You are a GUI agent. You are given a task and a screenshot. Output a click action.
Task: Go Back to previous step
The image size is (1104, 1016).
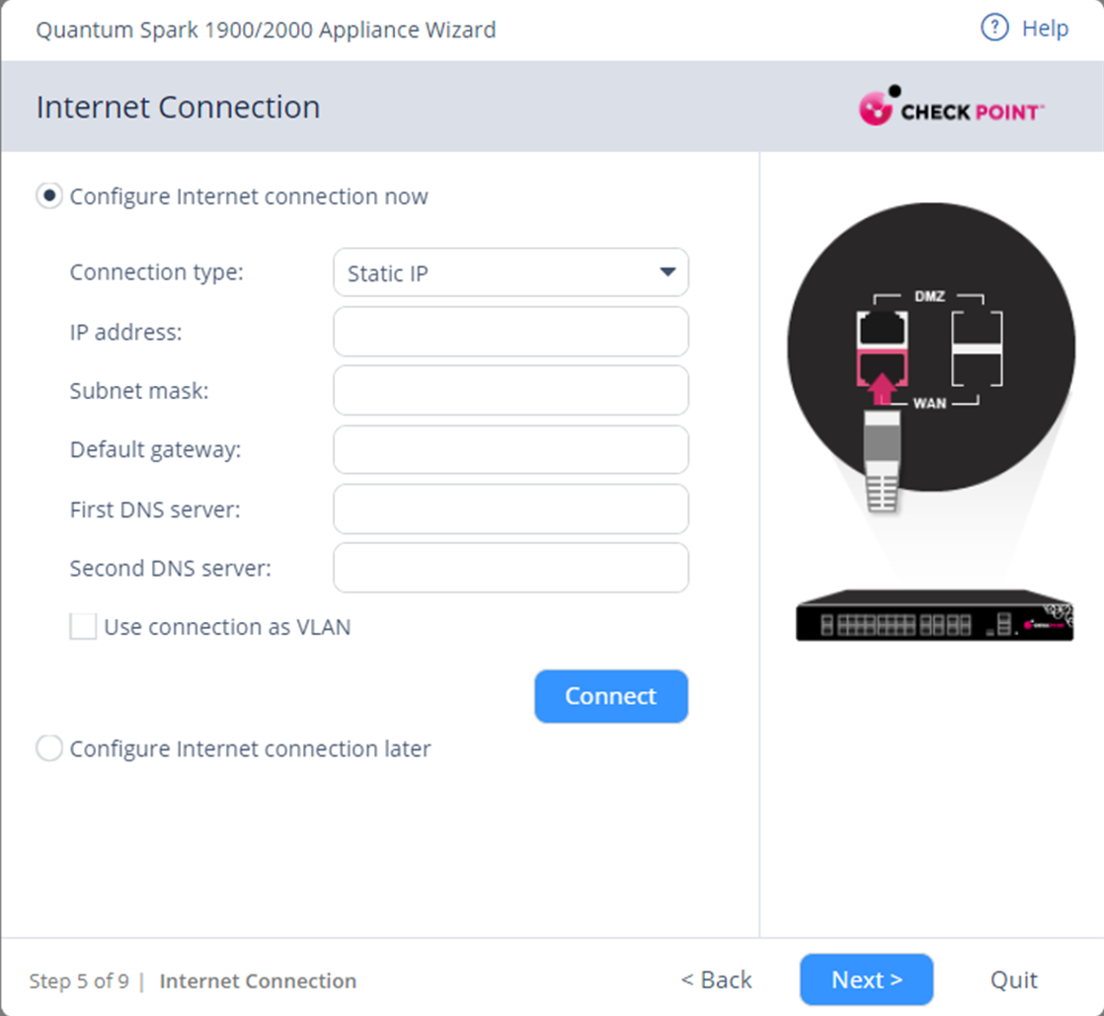pos(716,979)
